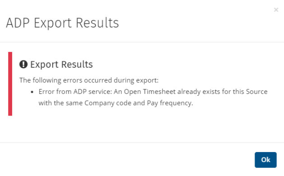
Task: Click the word 'Source' in the error
Action: pyautogui.click(x=256, y=92)
